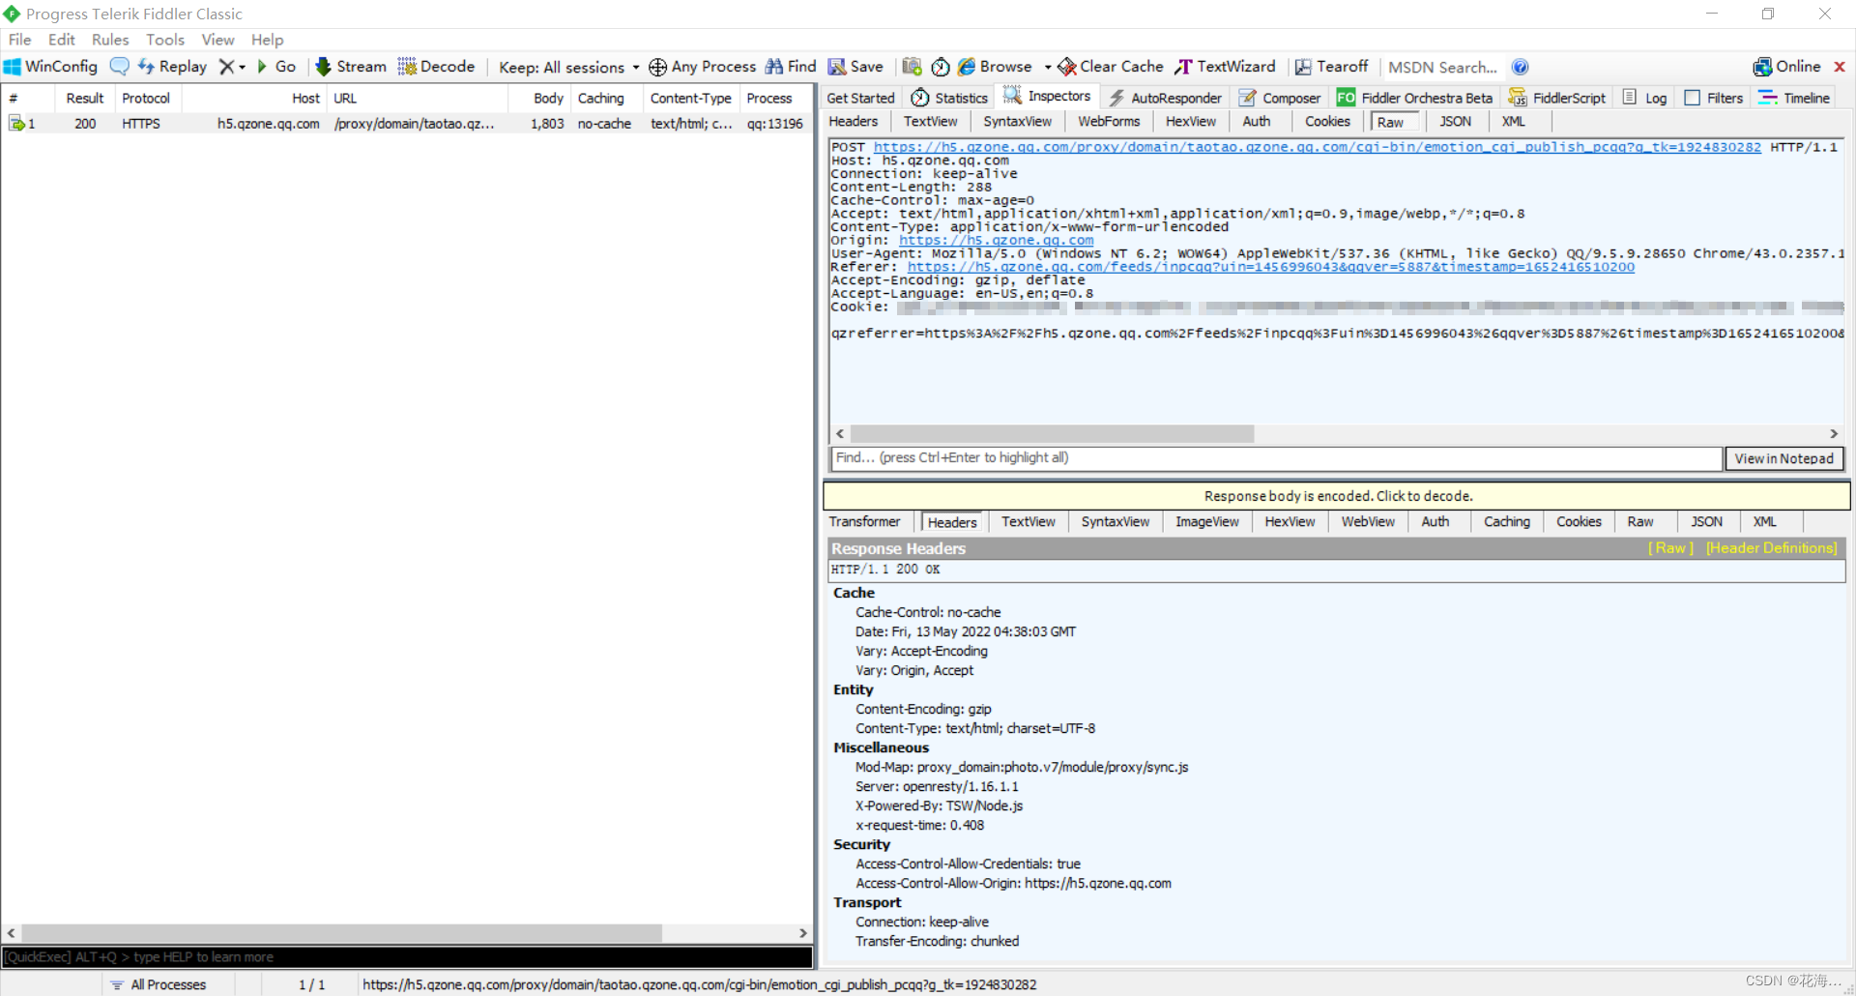Screen dimensions: 1856x996
Task: Click the QuickExec command box
Action: [x=407, y=957]
